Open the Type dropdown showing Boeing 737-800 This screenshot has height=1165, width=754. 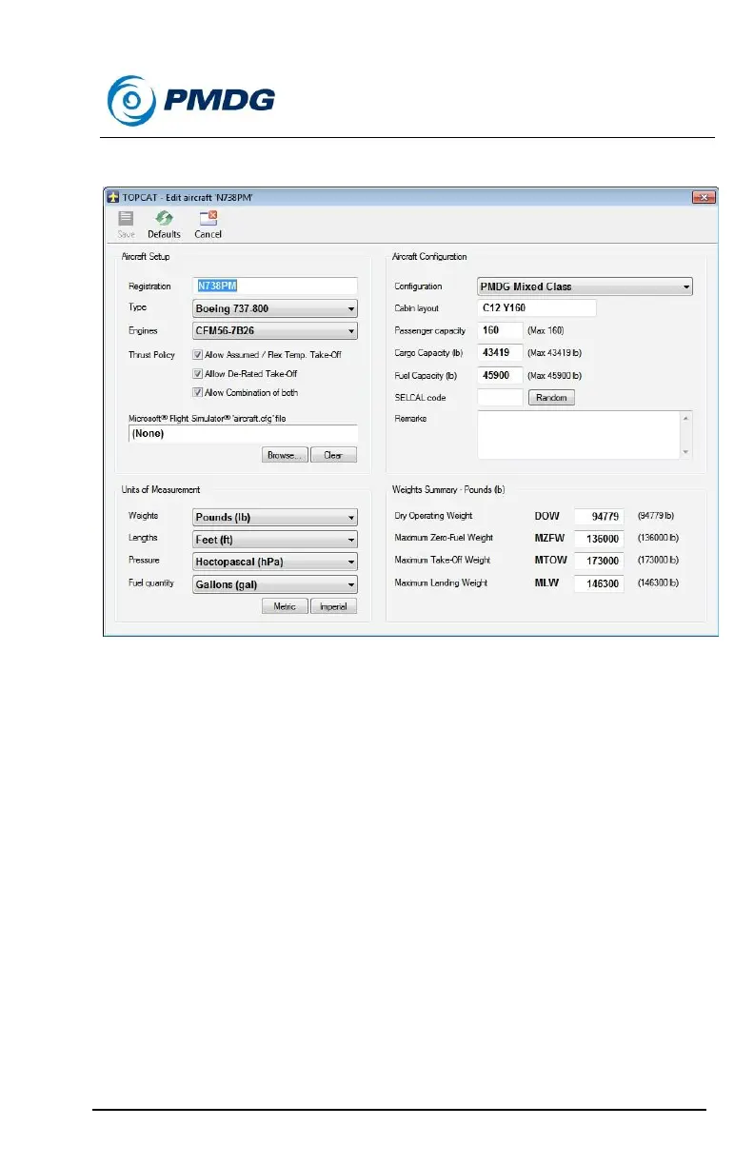click(x=275, y=308)
